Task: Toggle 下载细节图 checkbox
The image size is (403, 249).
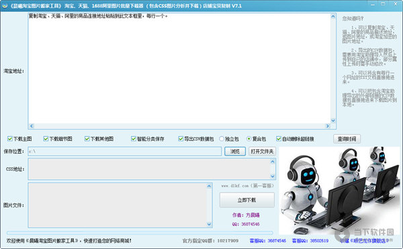Action: 46,139
